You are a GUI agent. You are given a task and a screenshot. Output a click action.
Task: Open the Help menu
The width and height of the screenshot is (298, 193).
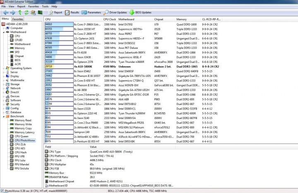[x=54, y=7]
